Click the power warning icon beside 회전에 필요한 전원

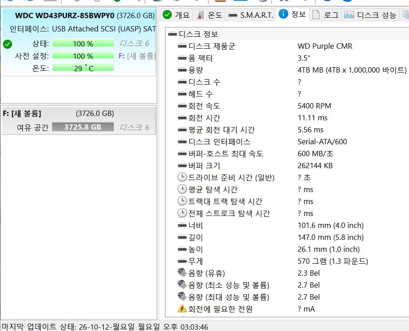182,308
